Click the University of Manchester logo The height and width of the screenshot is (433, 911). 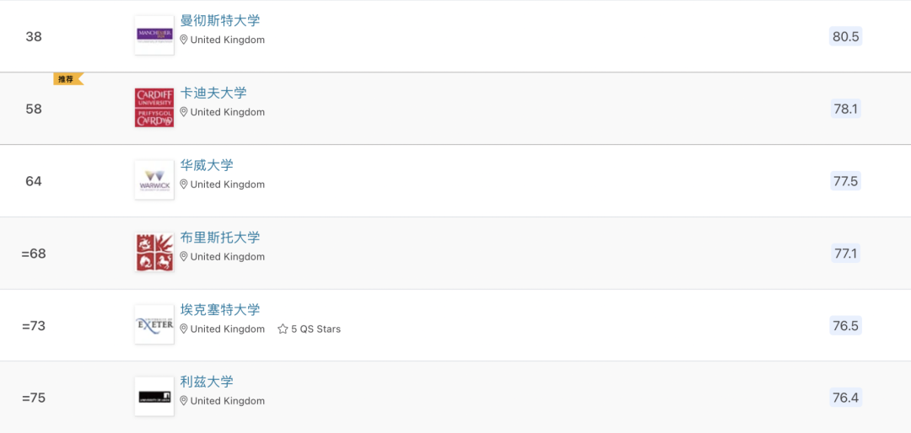[x=154, y=35]
